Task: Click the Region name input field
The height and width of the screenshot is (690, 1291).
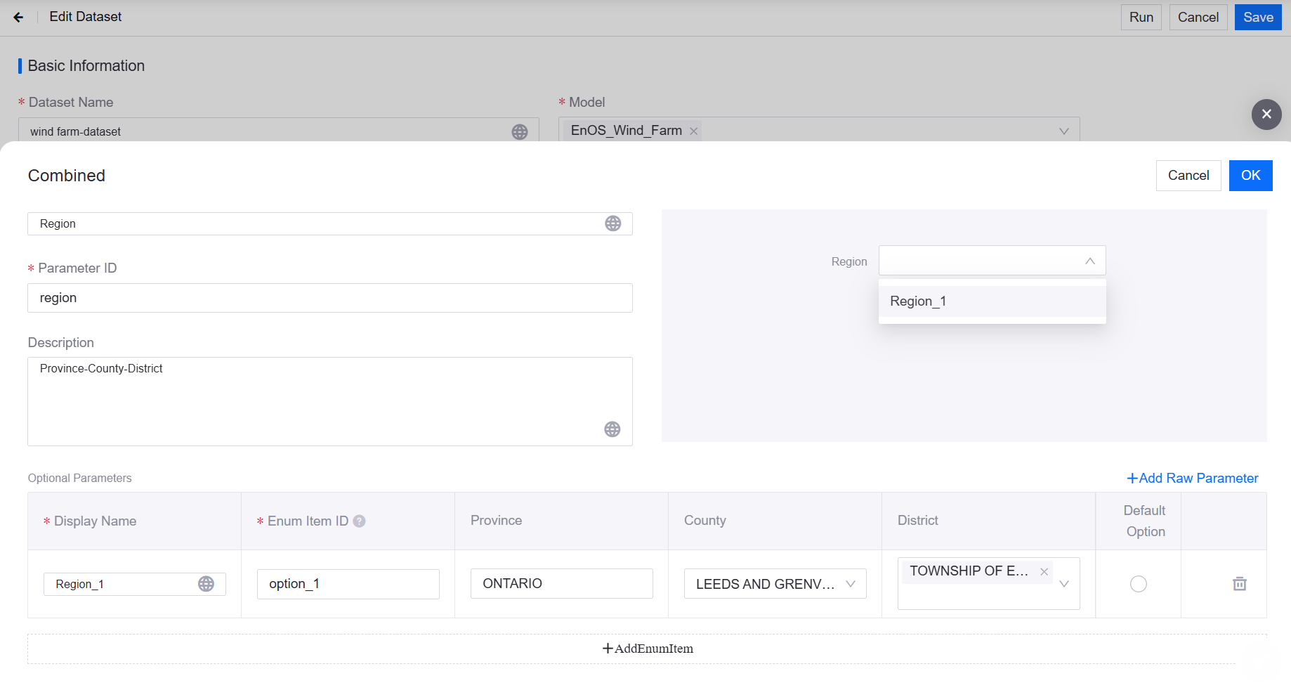Action: tap(330, 223)
